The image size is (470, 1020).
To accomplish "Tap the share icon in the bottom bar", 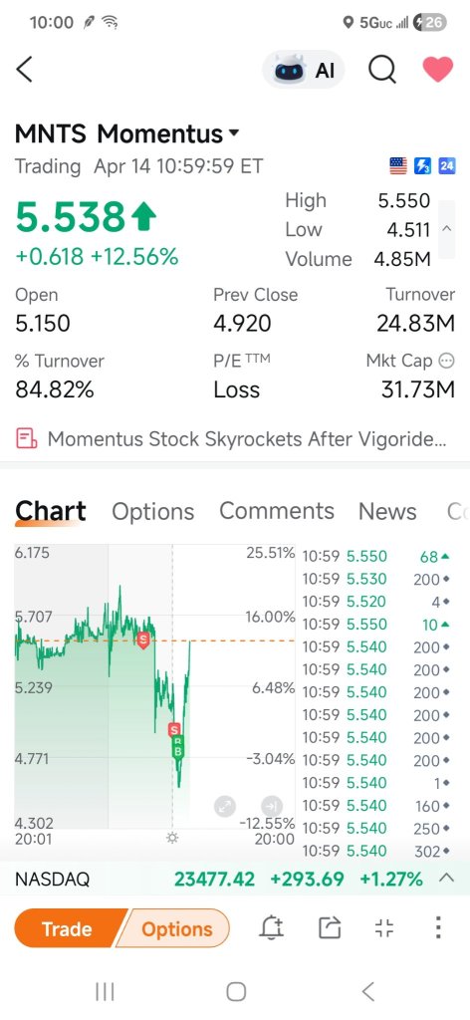I will click(330, 927).
